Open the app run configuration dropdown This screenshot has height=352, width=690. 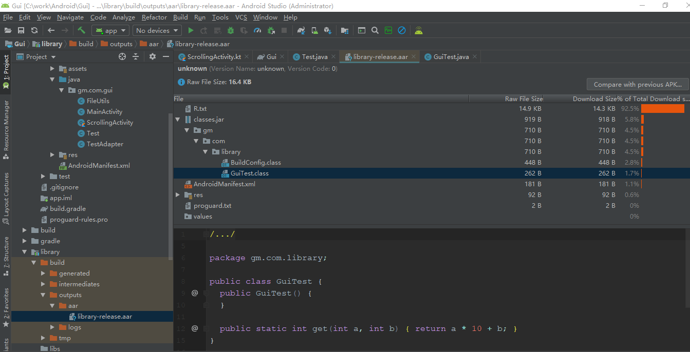(x=109, y=30)
